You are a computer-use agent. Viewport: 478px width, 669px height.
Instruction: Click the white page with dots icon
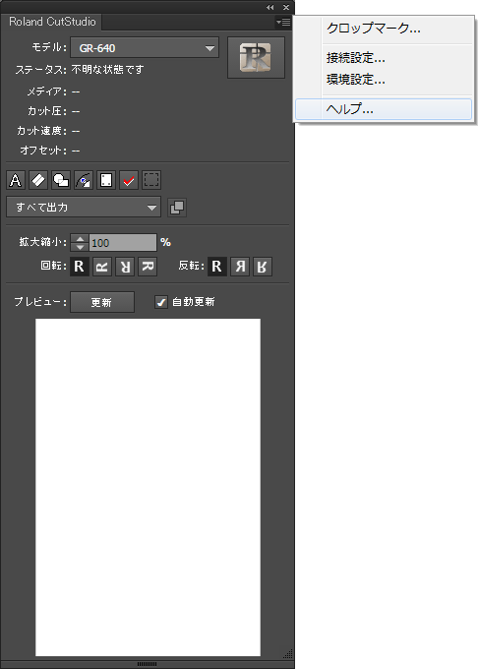(106, 180)
